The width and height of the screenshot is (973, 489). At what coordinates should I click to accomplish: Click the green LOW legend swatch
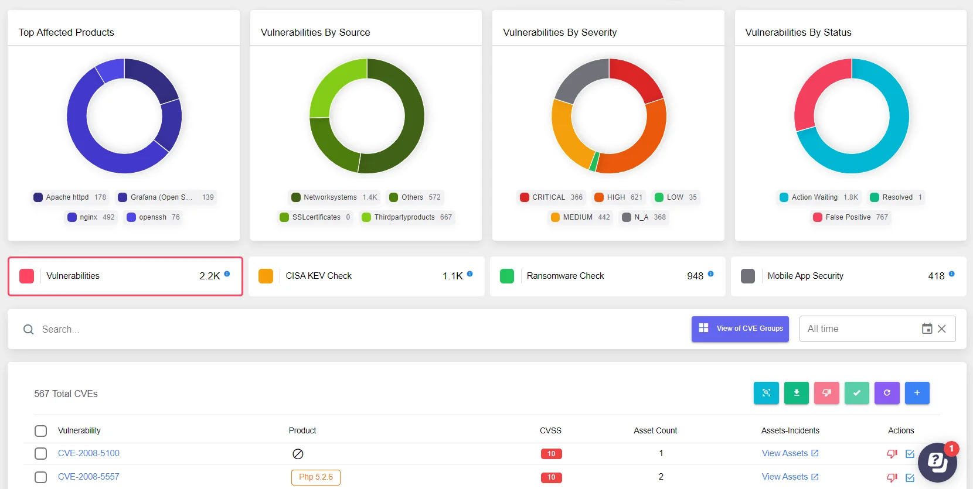[659, 197]
